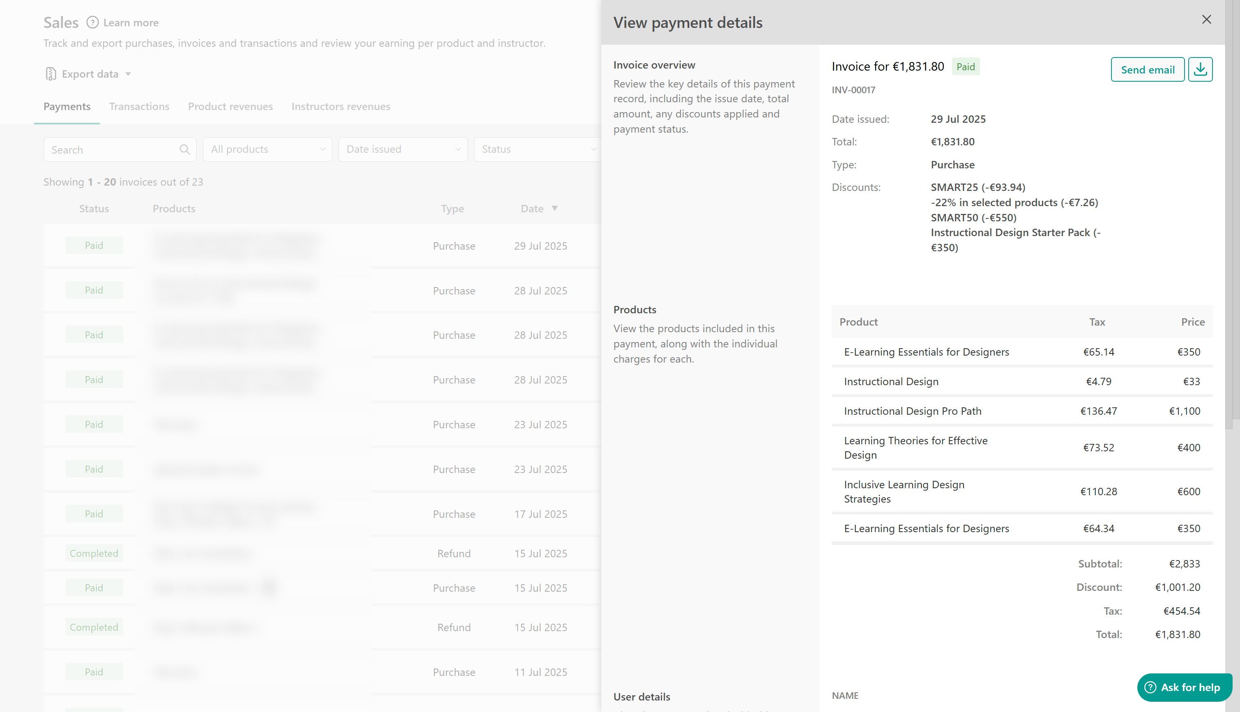Expand the Status filter dropdown
The image size is (1240, 712).
tap(537, 149)
